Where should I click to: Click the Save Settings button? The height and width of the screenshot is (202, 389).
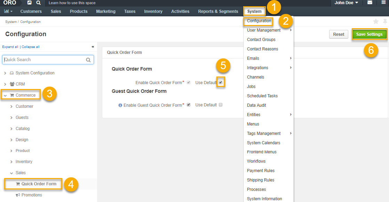[x=370, y=34]
